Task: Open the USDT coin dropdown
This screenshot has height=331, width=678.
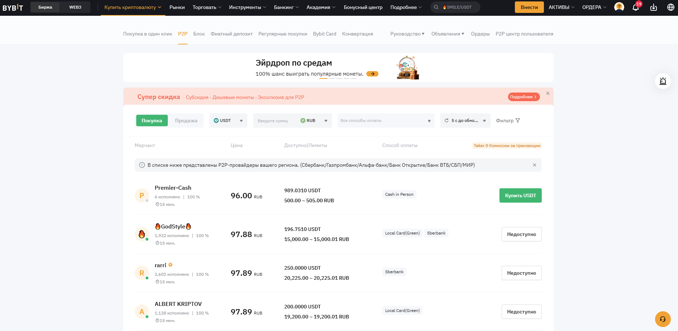Action: [228, 120]
